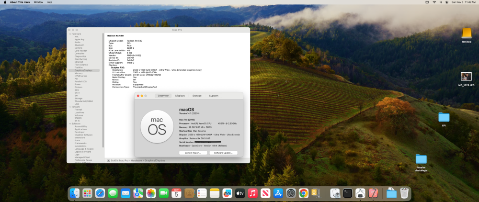
Task: Select Applications under Software
Action: (x=80, y=129)
